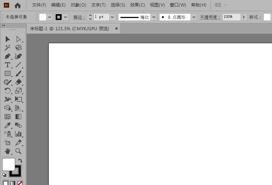Open the 窗口(W) menu
The height and width of the screenshot is (185, 272).
pyautogui.click(x=178, y=5)
